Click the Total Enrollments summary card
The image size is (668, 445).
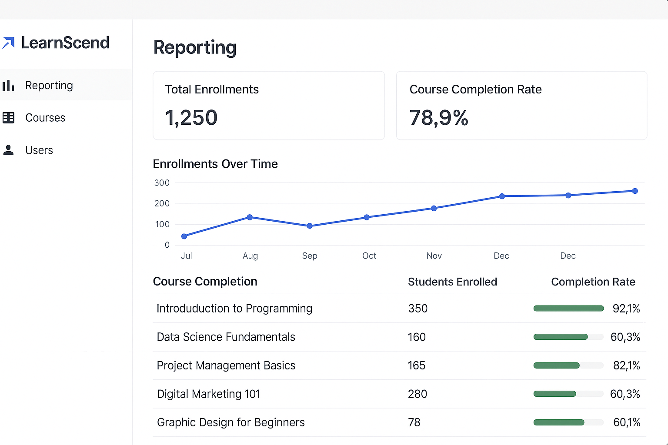tap(268, 106)
